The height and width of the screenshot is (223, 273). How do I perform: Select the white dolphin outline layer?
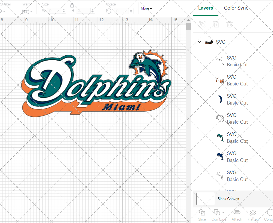coord(233,176)
